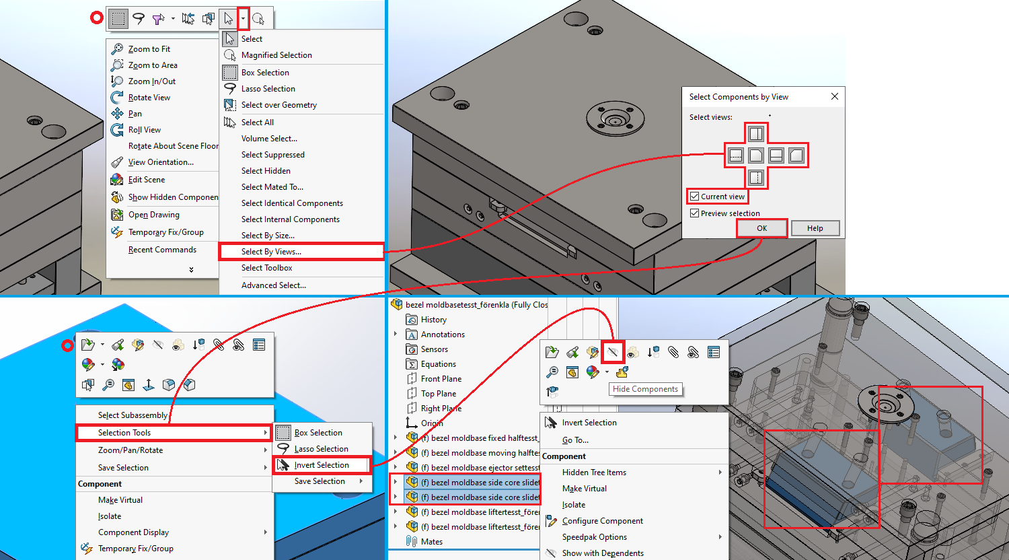Image resolution: width=1009 pixels, height=560 pixels.
Task: Click the Help button in dialog
Action: tap(815, 228)
